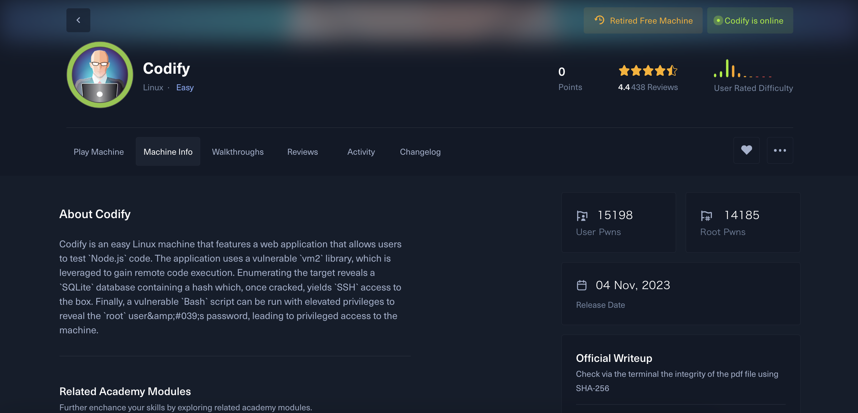The height and width of the screenshot is (413, 858).
Task: Open the three-dot more options menu
Action: point(780,150)
